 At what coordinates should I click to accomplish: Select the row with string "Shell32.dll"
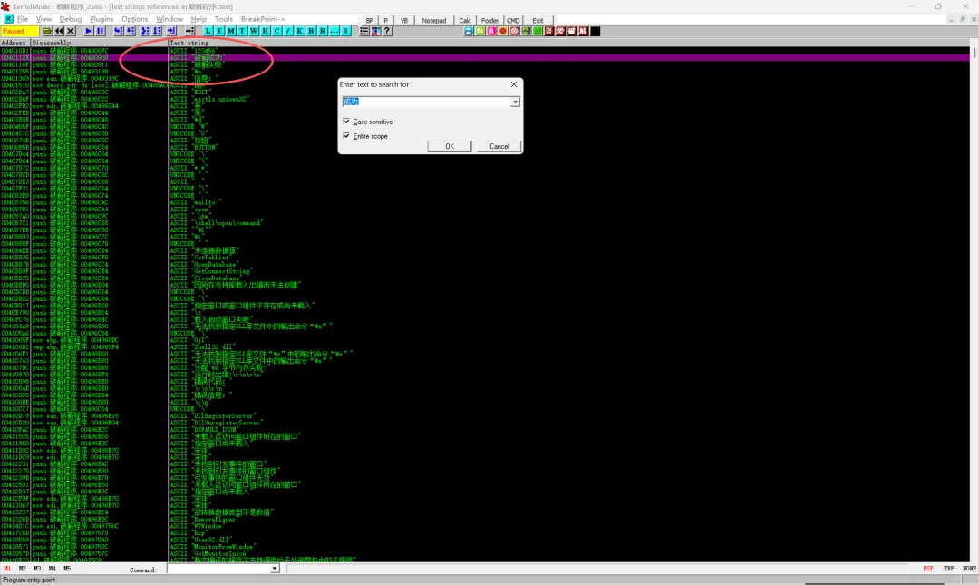485,346
